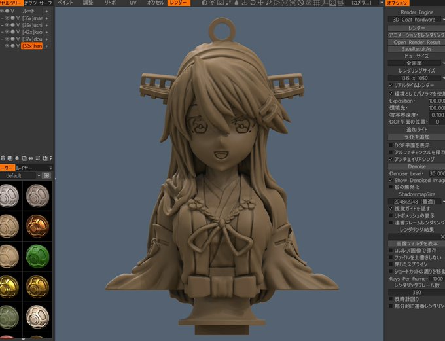Open the レイヤー tab in the left panel
This screenshot has height=341, width=445.
tap(24, 168)
